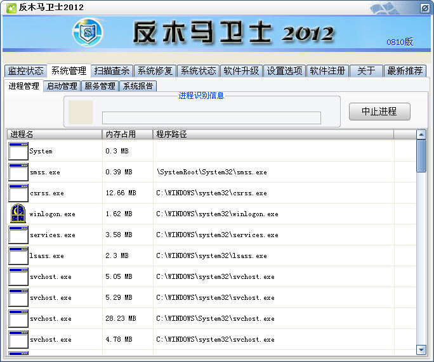Click the title bar app icon
Image resolution: width=434 pixels, height=362 pixels.
(x=11, y=8)
